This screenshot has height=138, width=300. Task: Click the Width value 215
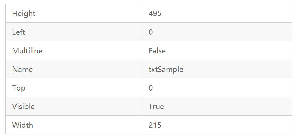pyautogui.click(x=155, y=125)
